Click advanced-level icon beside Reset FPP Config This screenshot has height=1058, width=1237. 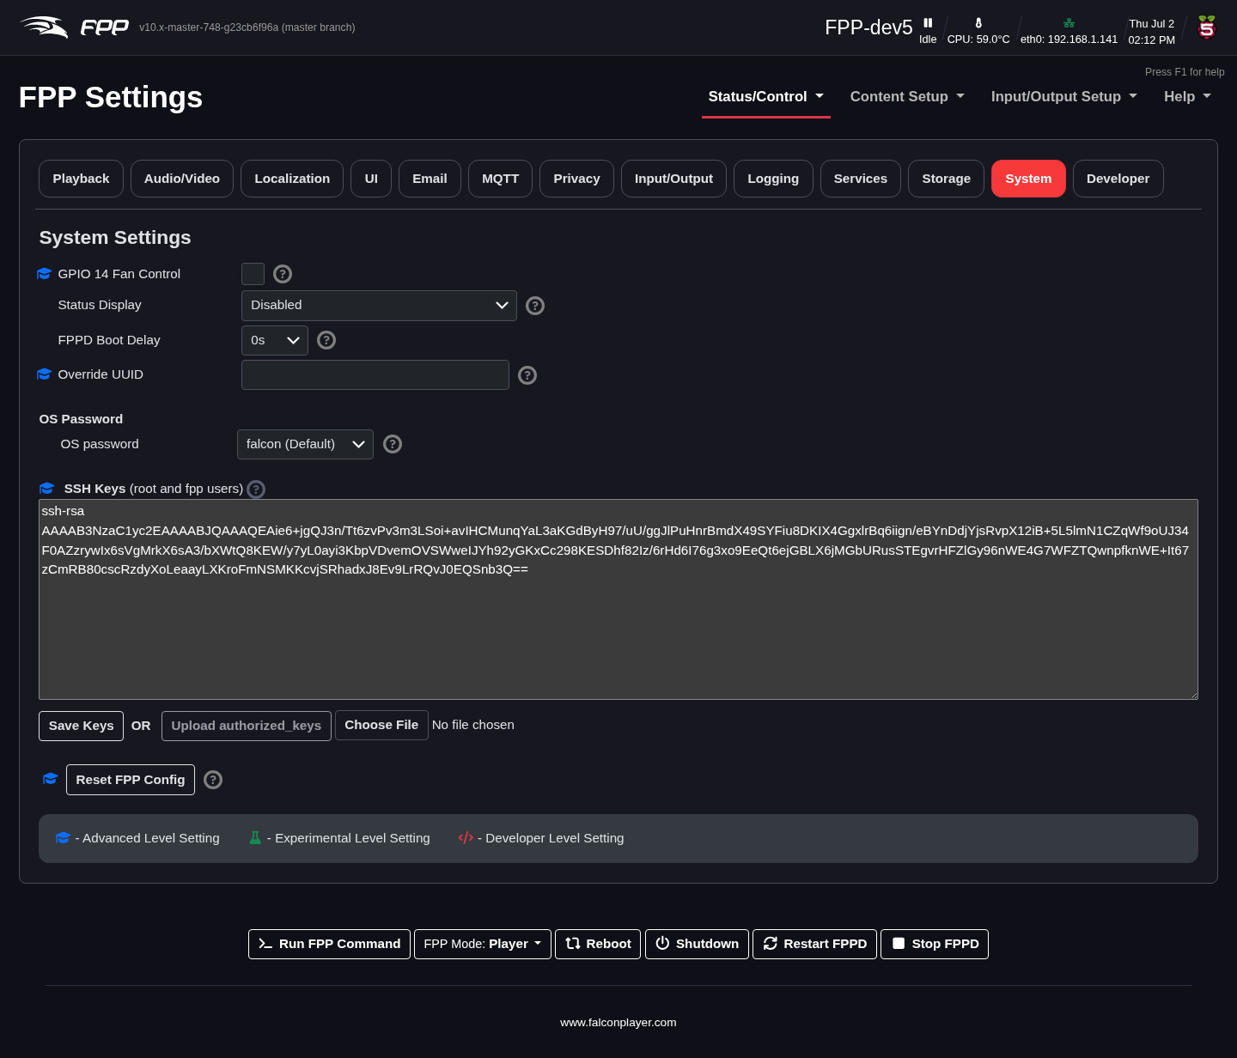click(x=51, y=778)
